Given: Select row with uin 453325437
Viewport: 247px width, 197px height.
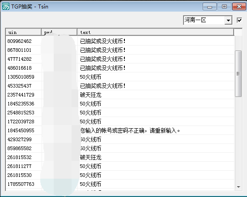Looking at the screenshot, I should click(120, 86).
